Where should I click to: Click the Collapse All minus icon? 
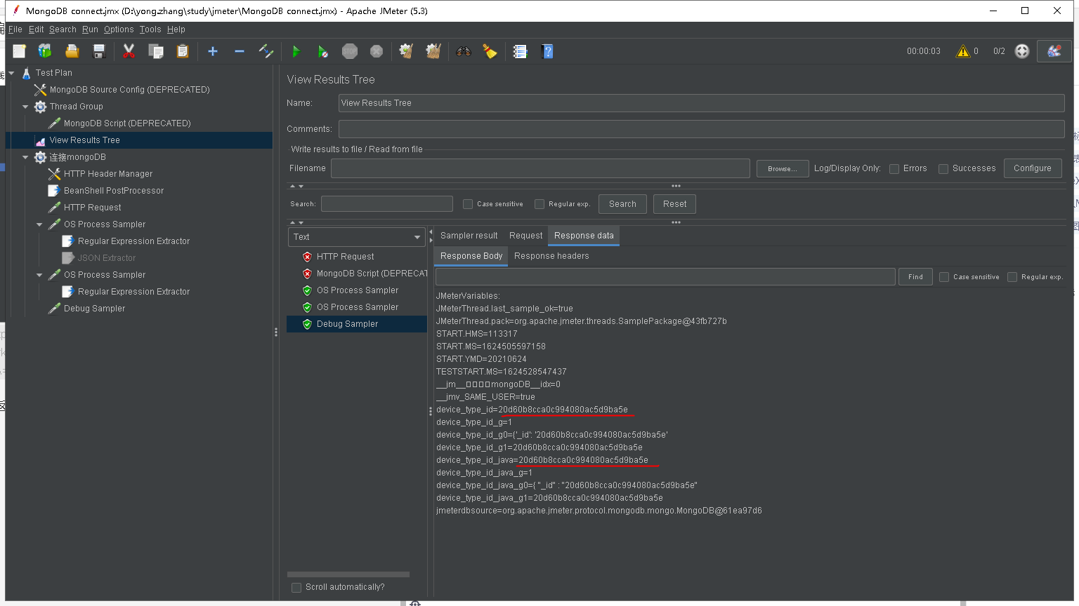click(x=240, y=51)
